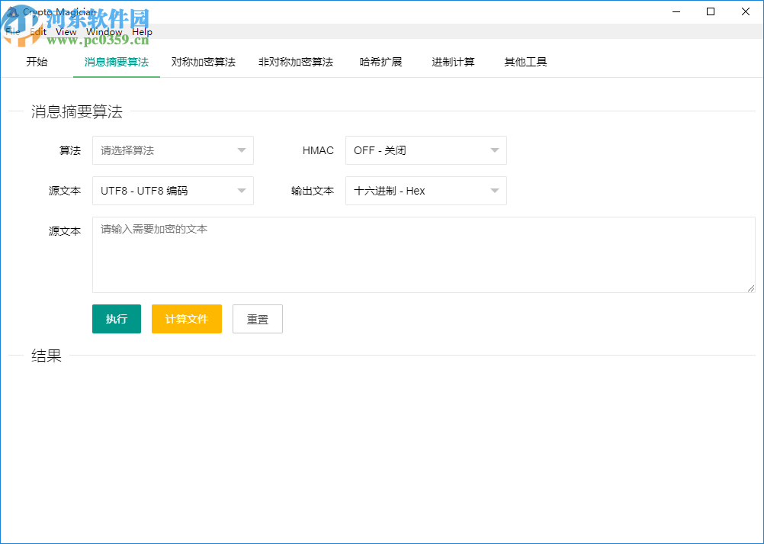The width and height of the screenshot is (764, 544).
Task: Open the File menu
Action: coord(12,31)
